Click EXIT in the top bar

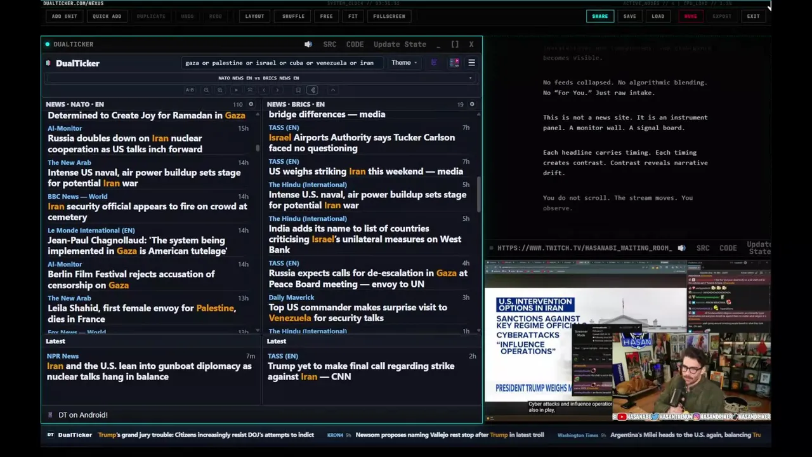pos(753,16)
